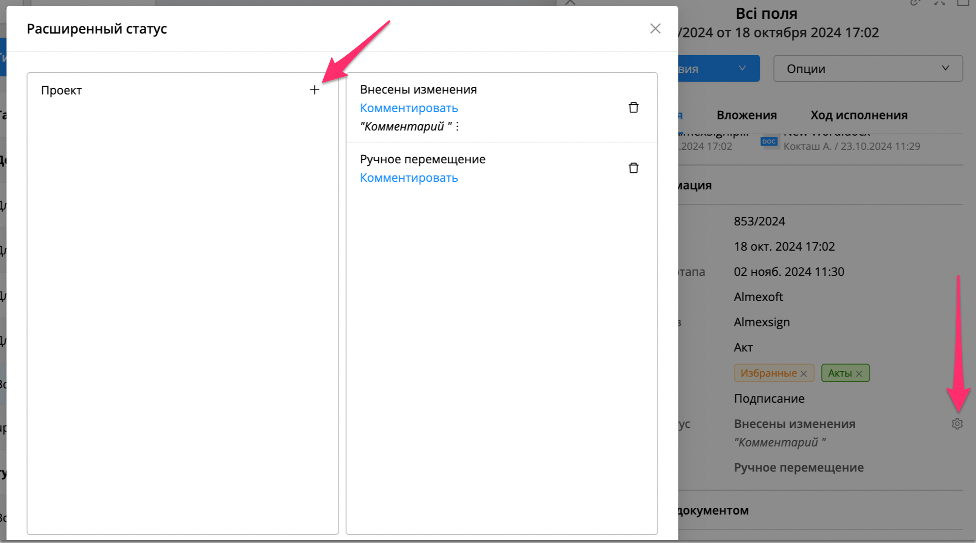Expand the blue actions dropdown arrow
The width and height of the screenshot is (976, 543).
point(742,68)
